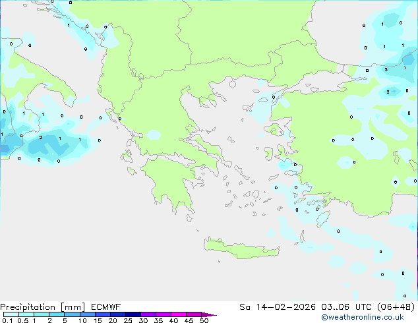This screenshot has width=418, height=323.
Task: Click the legend label "0.1"
Action: [7, 320]
